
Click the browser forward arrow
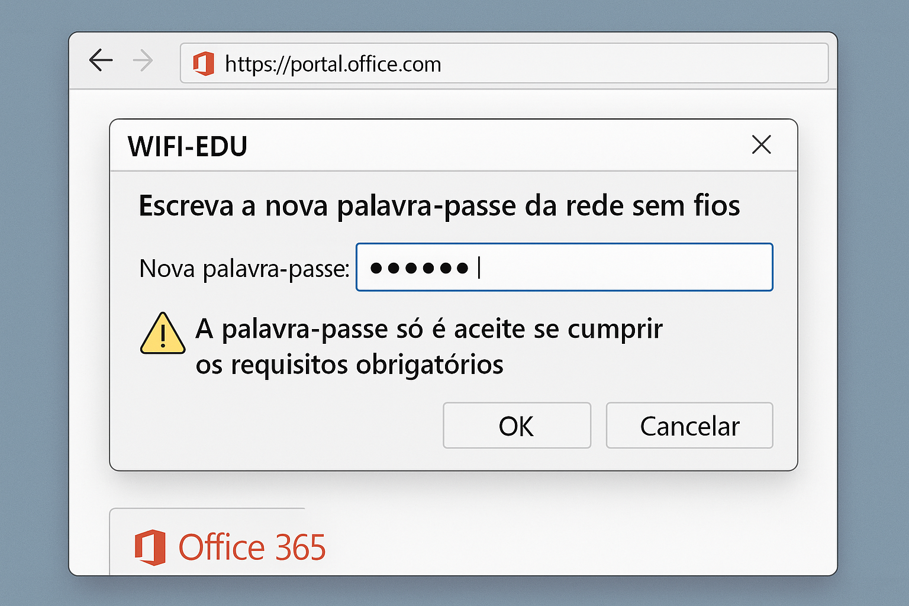click(143, 60)
